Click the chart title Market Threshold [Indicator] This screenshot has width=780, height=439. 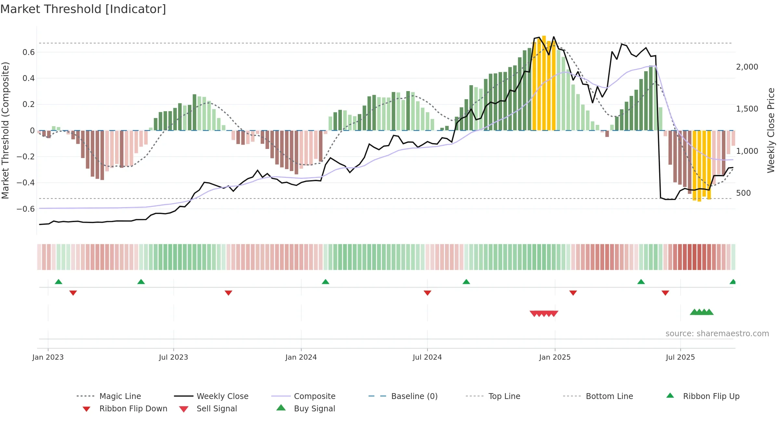(83, 9)
